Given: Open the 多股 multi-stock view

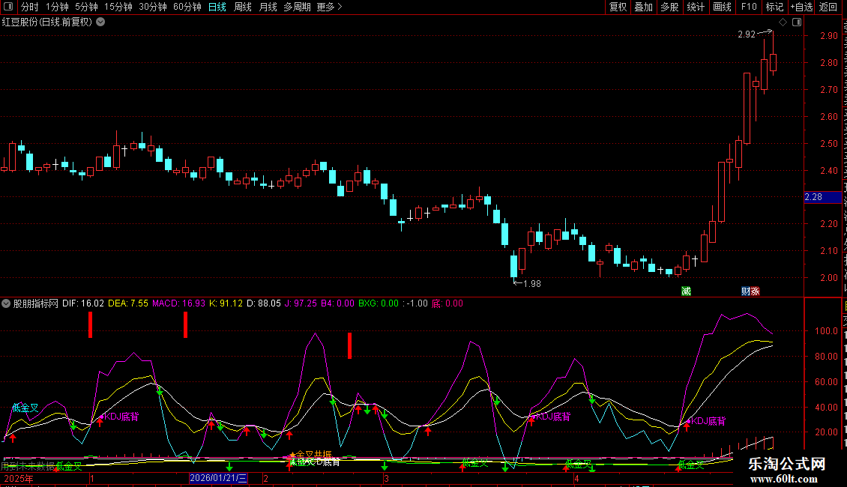Looking at the screenshot, I should click(670, 7).
